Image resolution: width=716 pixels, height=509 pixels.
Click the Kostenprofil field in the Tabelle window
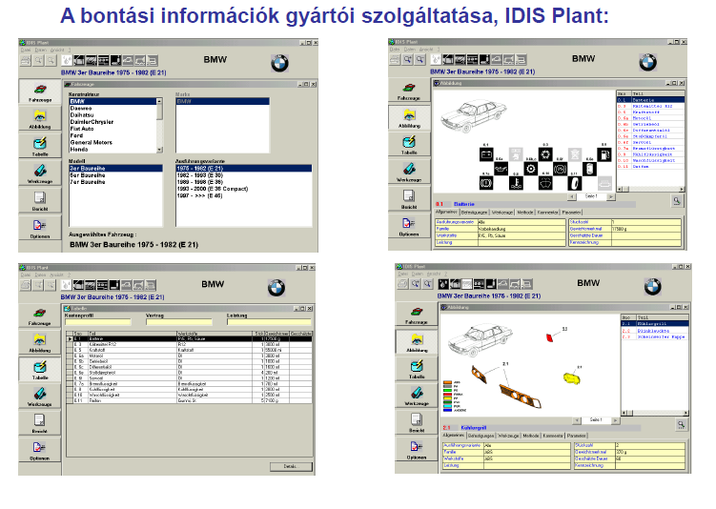97,322
